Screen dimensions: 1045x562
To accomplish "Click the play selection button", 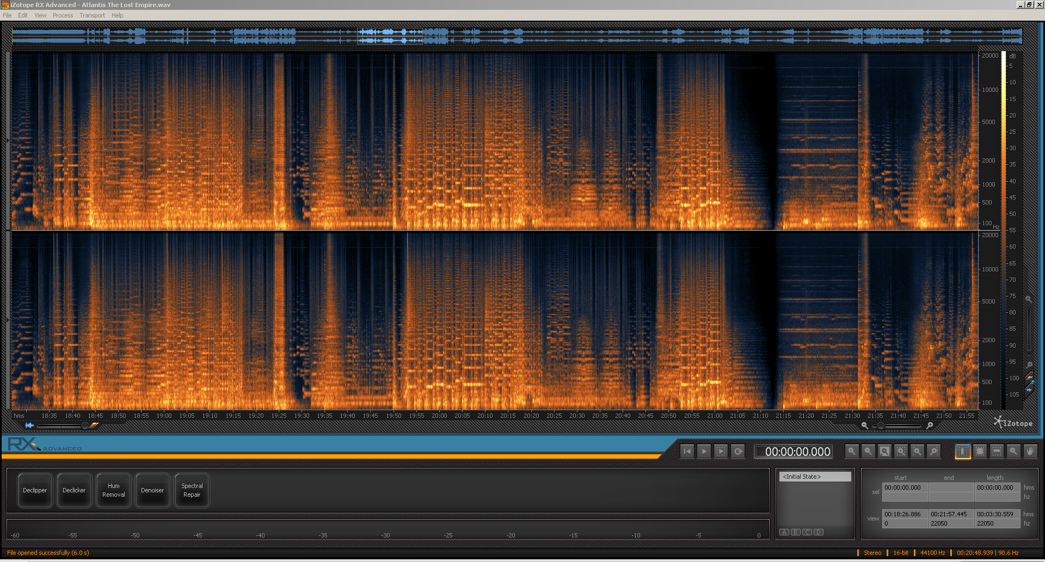I will [x=721, y=452].
